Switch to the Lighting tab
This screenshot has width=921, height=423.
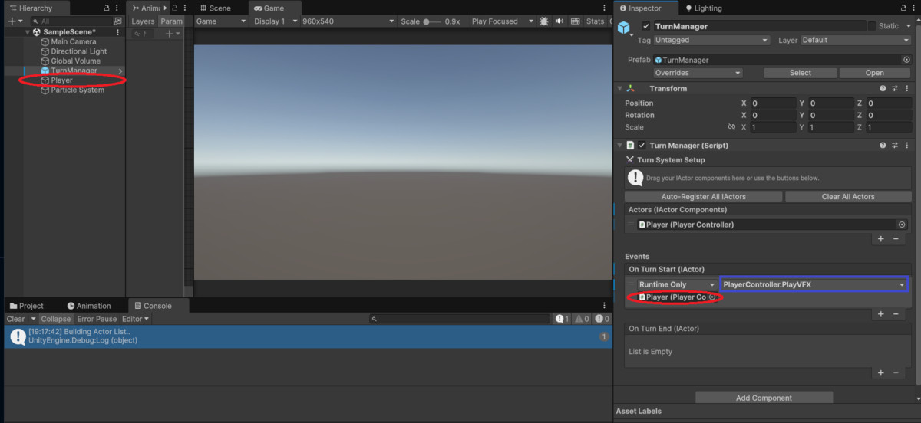703,8
